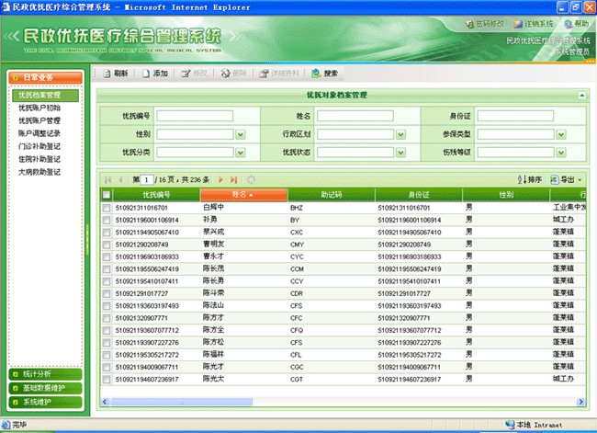
Task: Click 注销系统 logout icon
Action: click(518, 24)
